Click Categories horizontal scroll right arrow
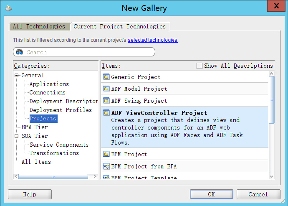 (x=95, y=176)
